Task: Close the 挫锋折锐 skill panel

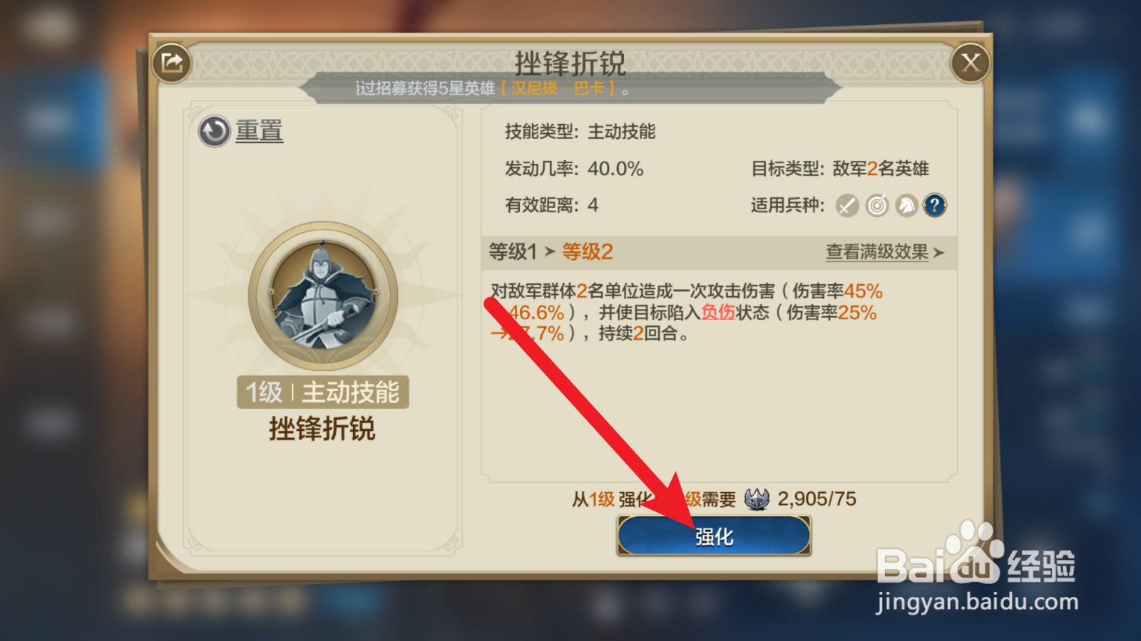Action: pos(971,63)
